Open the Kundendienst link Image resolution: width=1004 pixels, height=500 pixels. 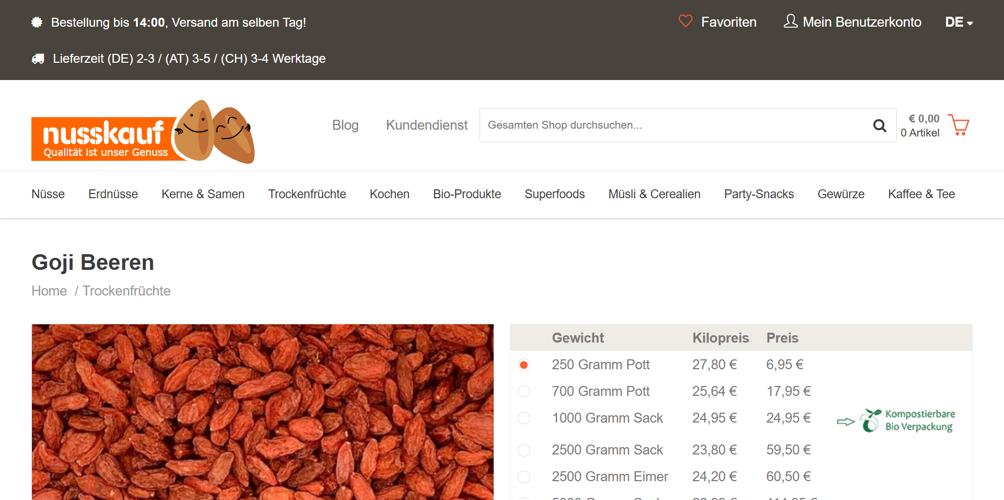pyautogui.click(x=427, y=125)
